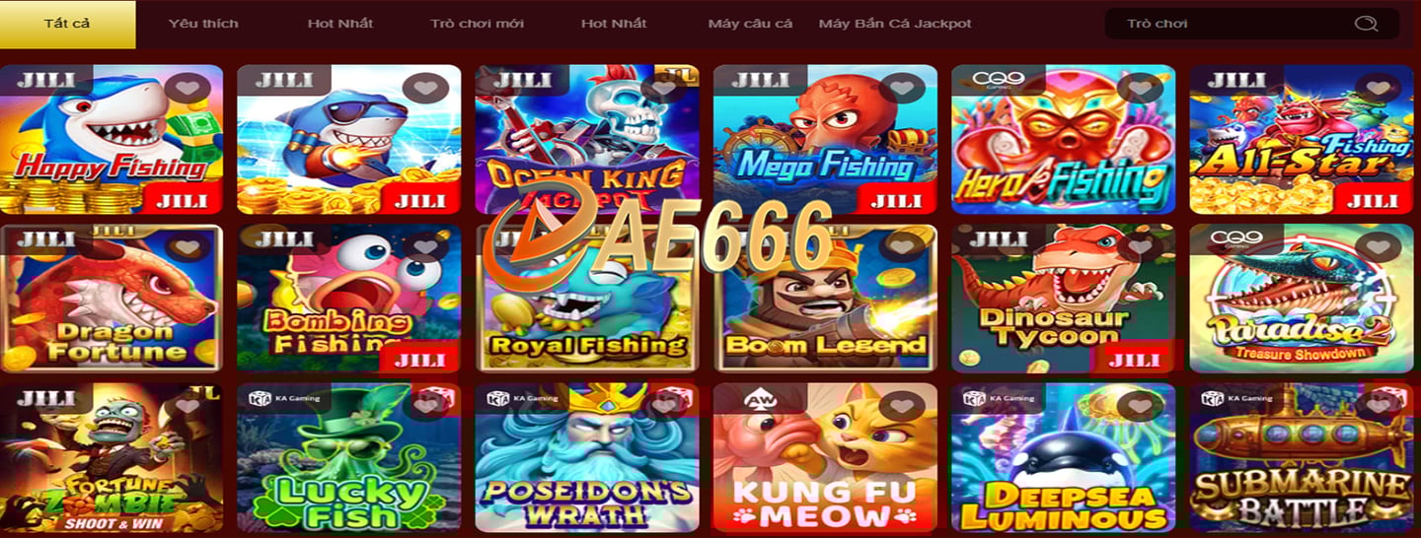Tap heart icon on Kung Fu Meow

pos(901,405)
